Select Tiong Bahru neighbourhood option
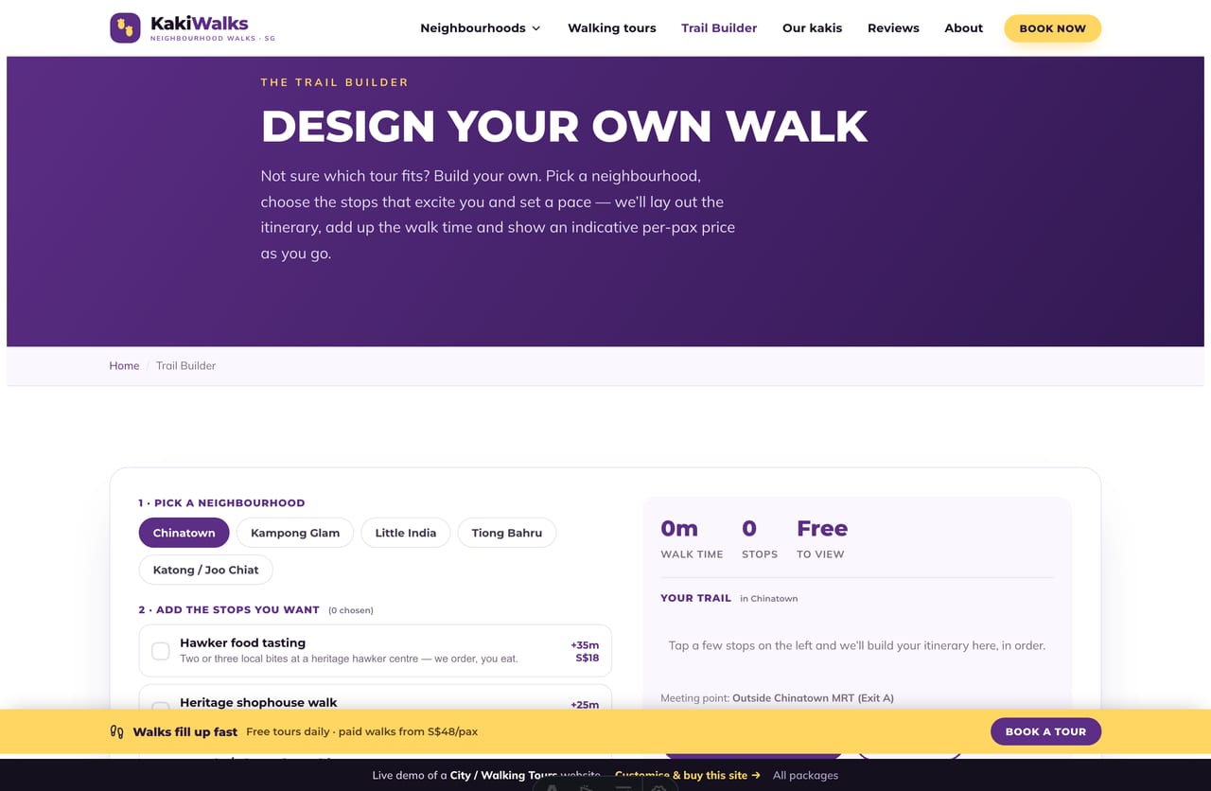 point(507,533)
